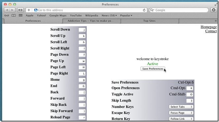The image size is (219, 122).
Task: Click the Skip Back key field
Action: pos(82,105)
